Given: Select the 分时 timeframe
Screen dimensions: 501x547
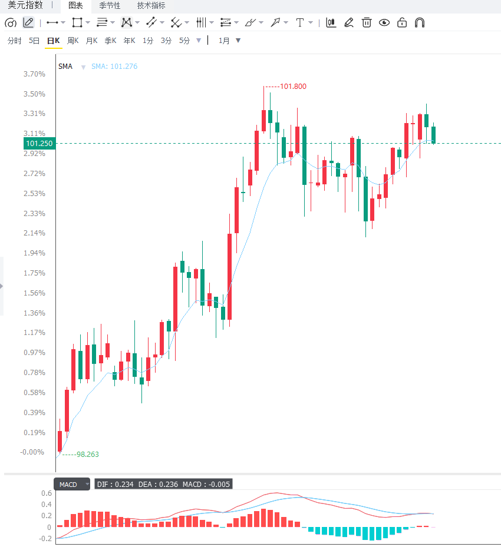Looking at the screenshot, I should 15,41.
